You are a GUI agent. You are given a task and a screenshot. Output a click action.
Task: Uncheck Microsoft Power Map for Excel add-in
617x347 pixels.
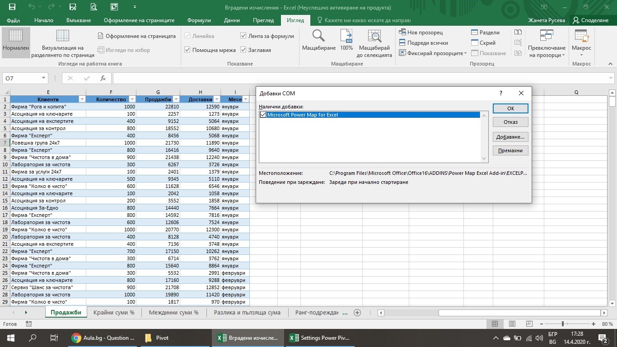263,115
